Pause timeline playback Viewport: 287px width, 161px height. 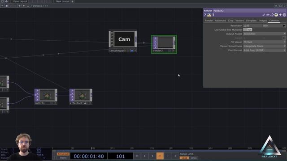pyautogui.click(x=144, y=156)
